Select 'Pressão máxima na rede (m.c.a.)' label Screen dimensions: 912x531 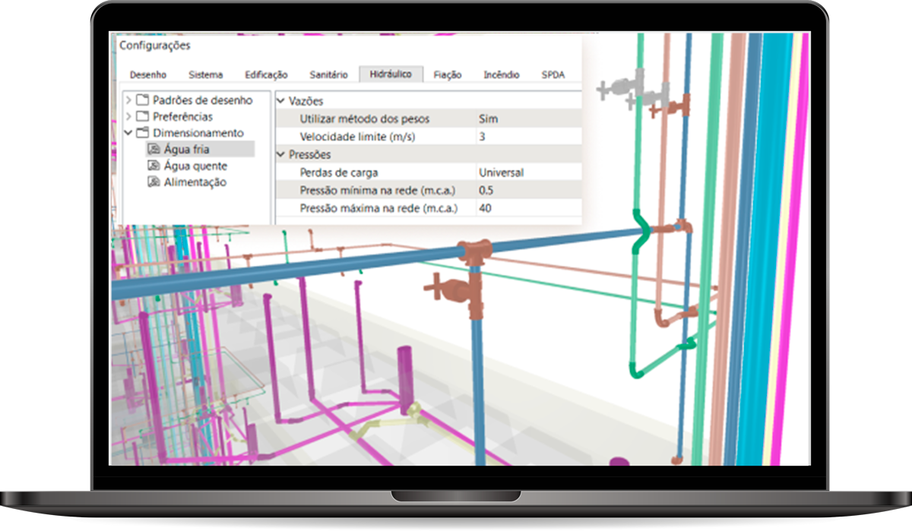pyautogui.click(x=380, y=207)
